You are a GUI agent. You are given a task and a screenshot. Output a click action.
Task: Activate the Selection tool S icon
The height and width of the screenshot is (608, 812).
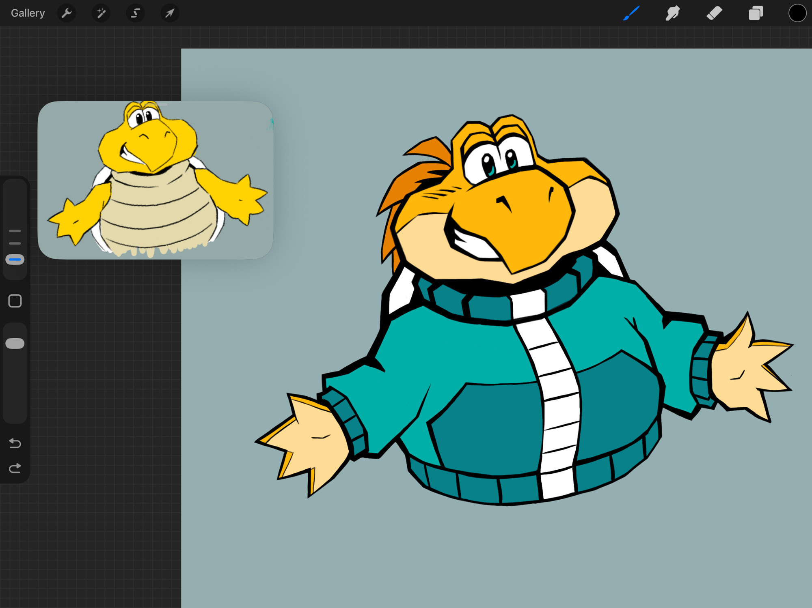(x=136, y=13)
